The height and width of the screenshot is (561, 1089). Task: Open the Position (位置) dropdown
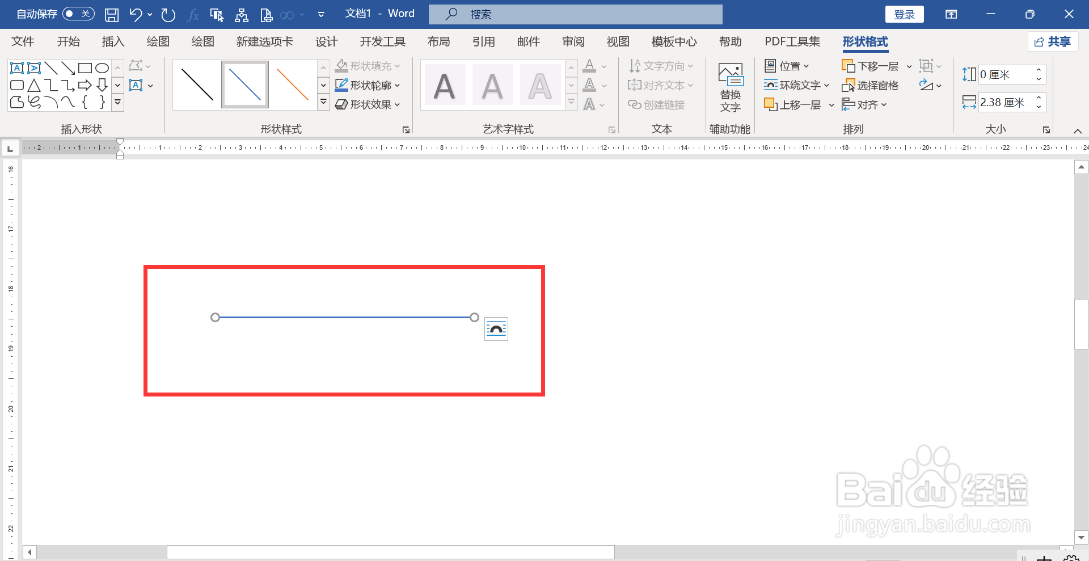787,66
